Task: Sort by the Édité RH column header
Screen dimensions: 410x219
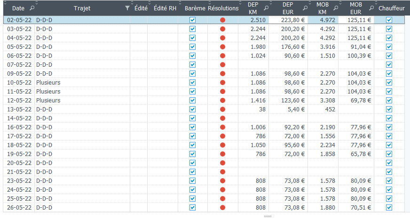Action: coord(165,8)
